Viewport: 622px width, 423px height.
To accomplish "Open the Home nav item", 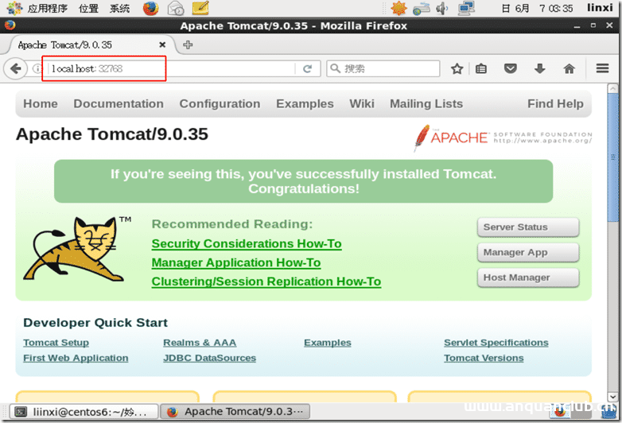I will click(41, 103).
